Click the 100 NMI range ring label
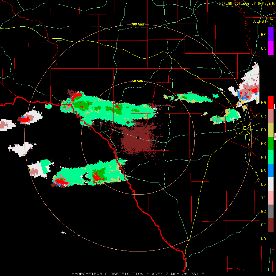 click(x=138, y=24)
